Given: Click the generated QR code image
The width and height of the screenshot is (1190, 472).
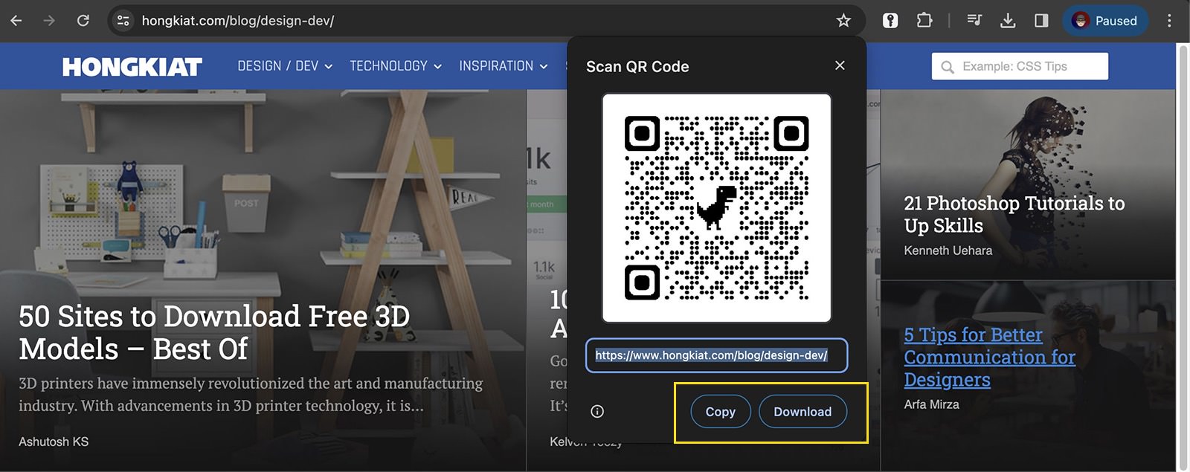Looking at the screenshot, I should click(716, 208).
